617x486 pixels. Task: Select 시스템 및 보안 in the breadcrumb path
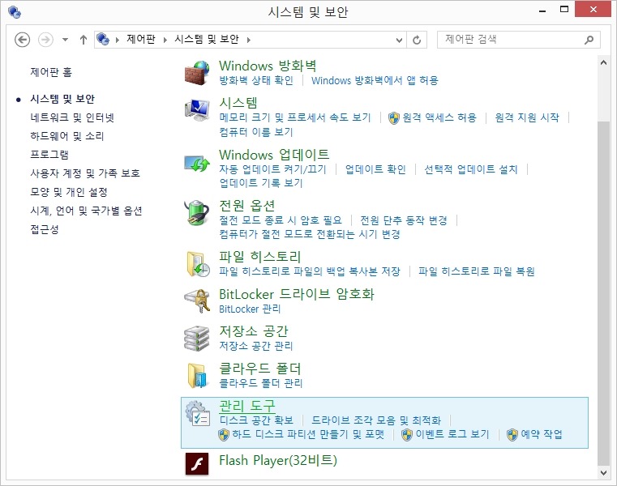coord(207,40)
